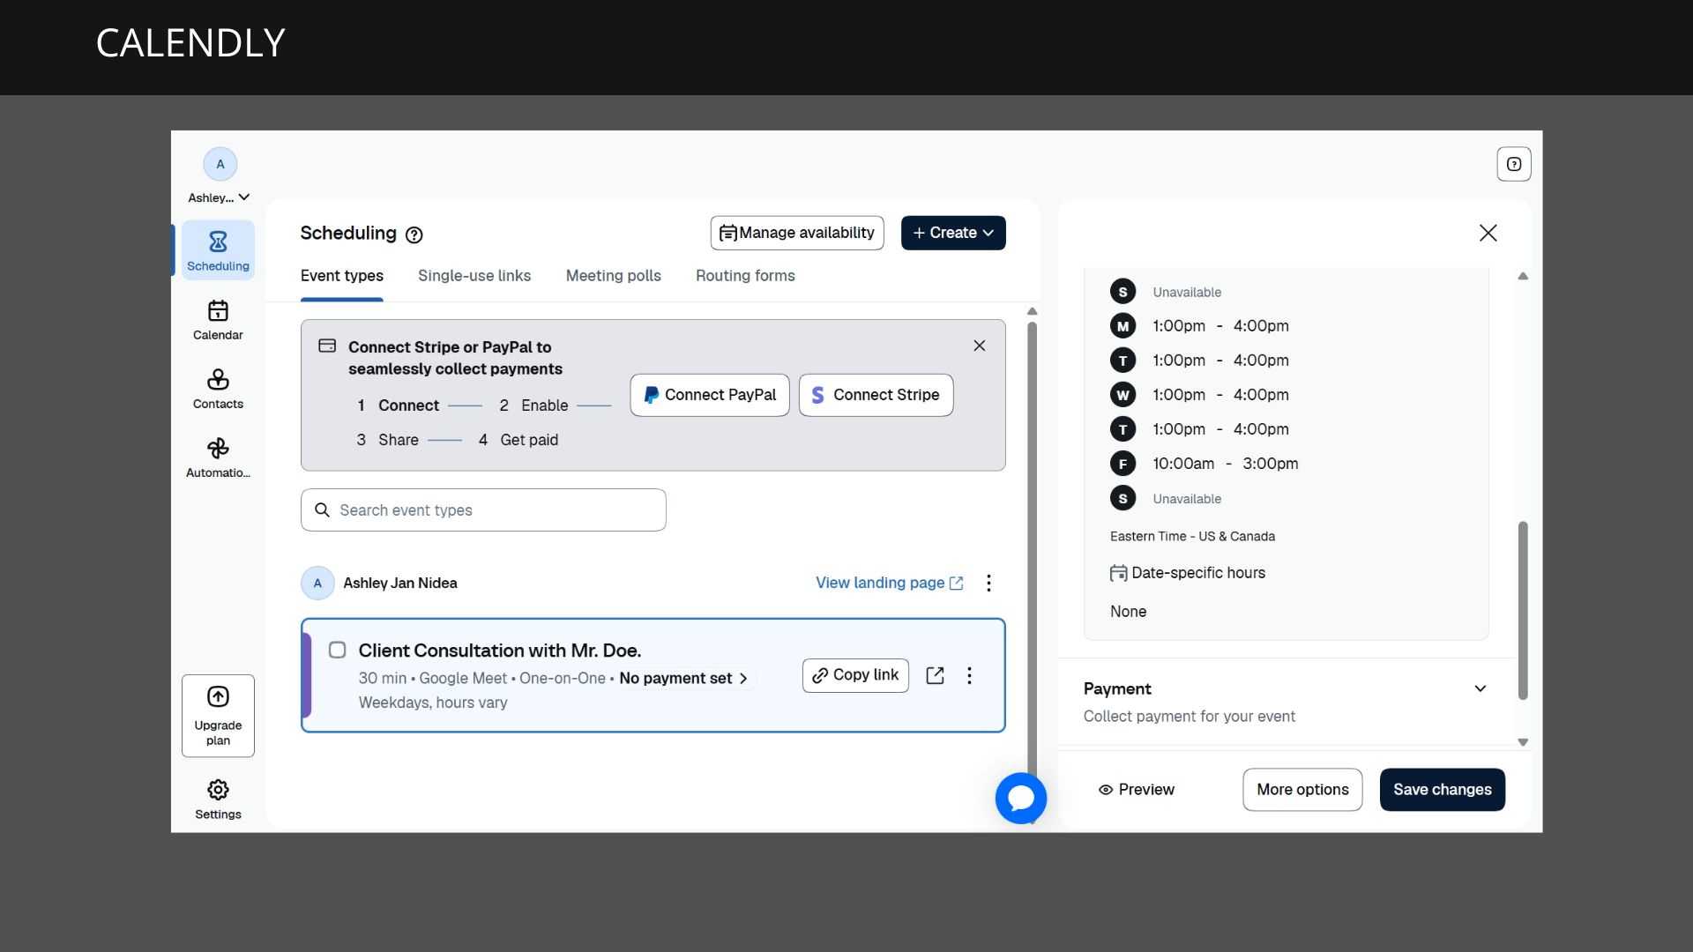The height and width of the screenshot is (952, 1693).
Task: Expand the Ashley account dropdown
Action: (219, 197)
